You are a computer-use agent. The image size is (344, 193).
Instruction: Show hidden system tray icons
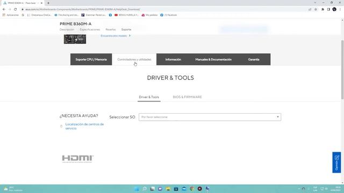coord(299,189)
